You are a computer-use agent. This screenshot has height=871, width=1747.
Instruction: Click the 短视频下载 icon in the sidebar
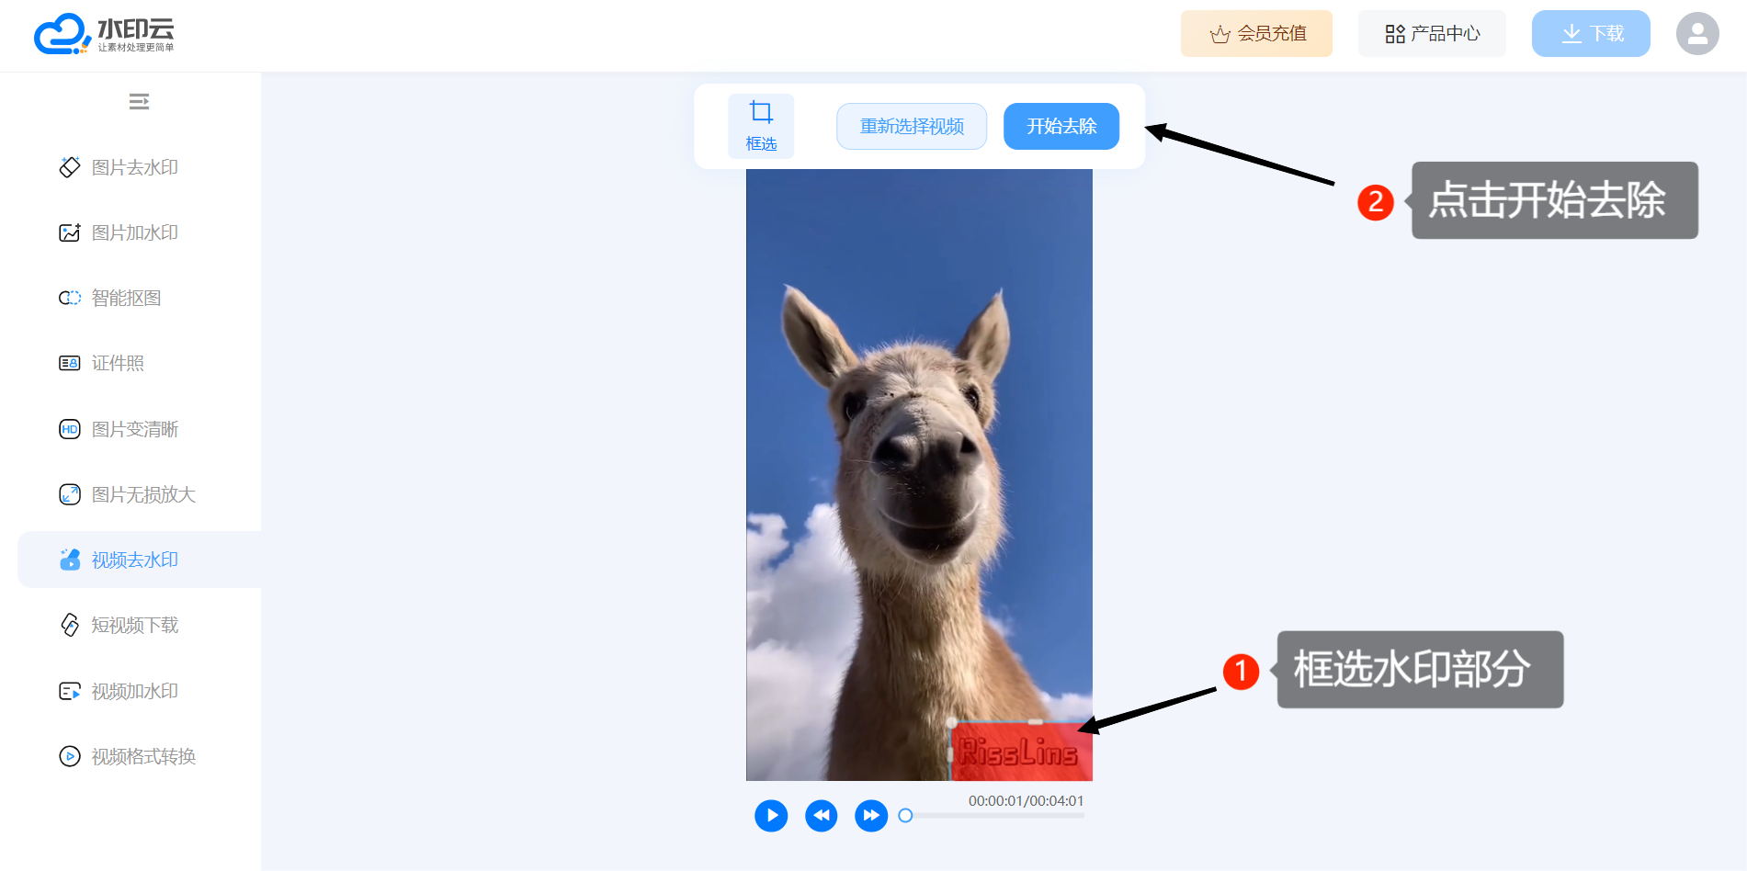point(70,625)
